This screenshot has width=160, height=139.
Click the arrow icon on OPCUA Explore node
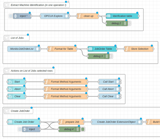pyautogui.click(x=67, y=16)
